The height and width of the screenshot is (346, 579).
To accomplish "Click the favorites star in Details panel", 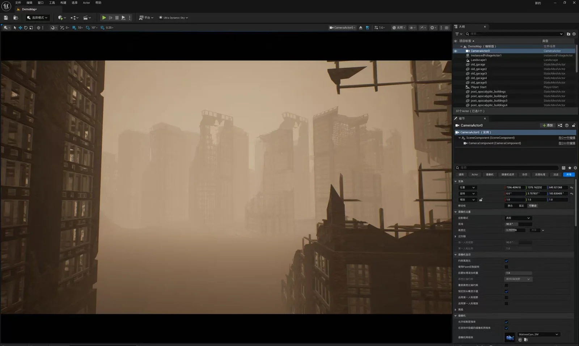I will [x=570, y=168].
